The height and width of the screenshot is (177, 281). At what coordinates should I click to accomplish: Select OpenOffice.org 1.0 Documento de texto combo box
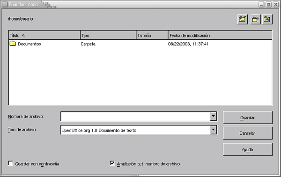pos(139,130)
